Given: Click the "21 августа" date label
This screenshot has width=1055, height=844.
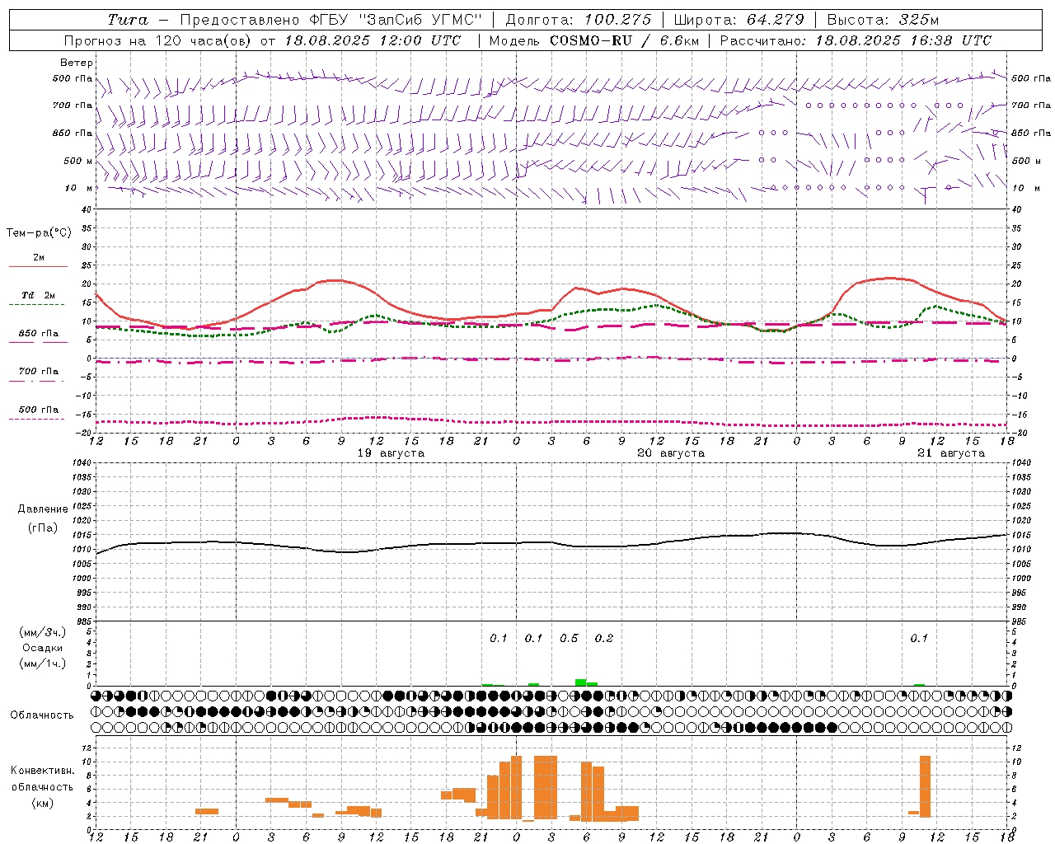Looking at the screenshot, I should pyautogui.click(x=951, y=453).
